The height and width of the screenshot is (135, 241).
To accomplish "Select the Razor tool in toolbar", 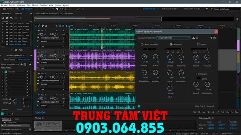I will [57, 9].
